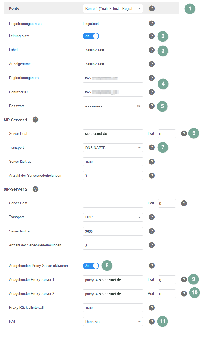
Task: Click help icon for Konto dropdown
Action: 152,8
